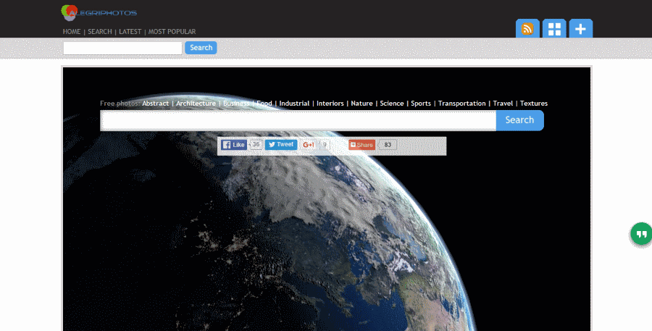
Task: Click the small Search button in header
Action: 201,48
